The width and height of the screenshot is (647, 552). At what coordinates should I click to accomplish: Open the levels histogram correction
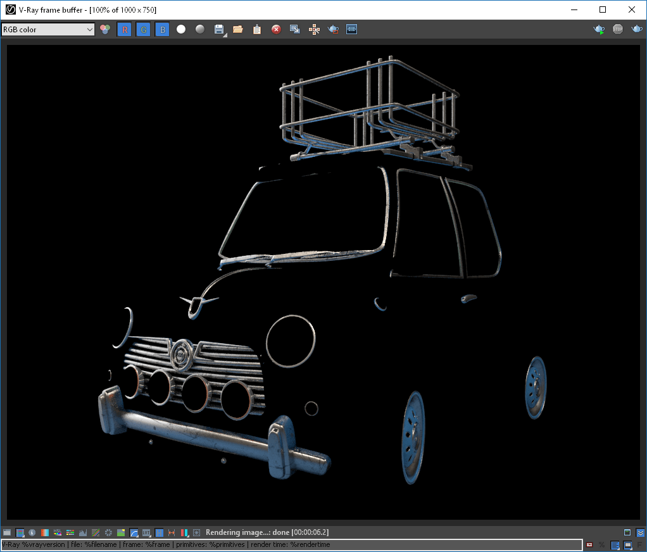click(x=82, y=532)
